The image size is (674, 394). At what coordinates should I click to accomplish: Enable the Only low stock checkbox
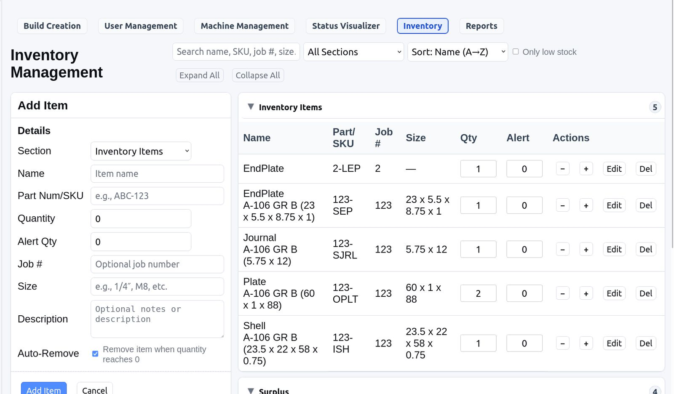click(516, 52)
